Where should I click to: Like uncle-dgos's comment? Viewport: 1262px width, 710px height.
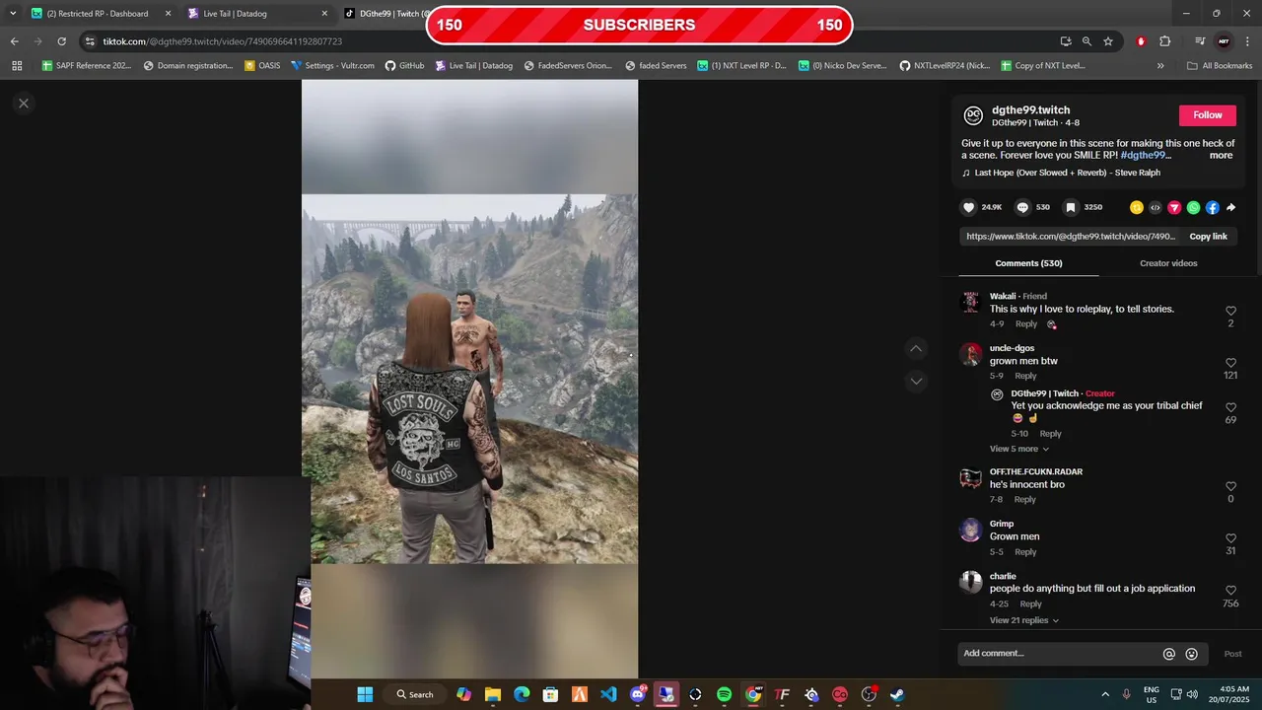coord(1230,363)
